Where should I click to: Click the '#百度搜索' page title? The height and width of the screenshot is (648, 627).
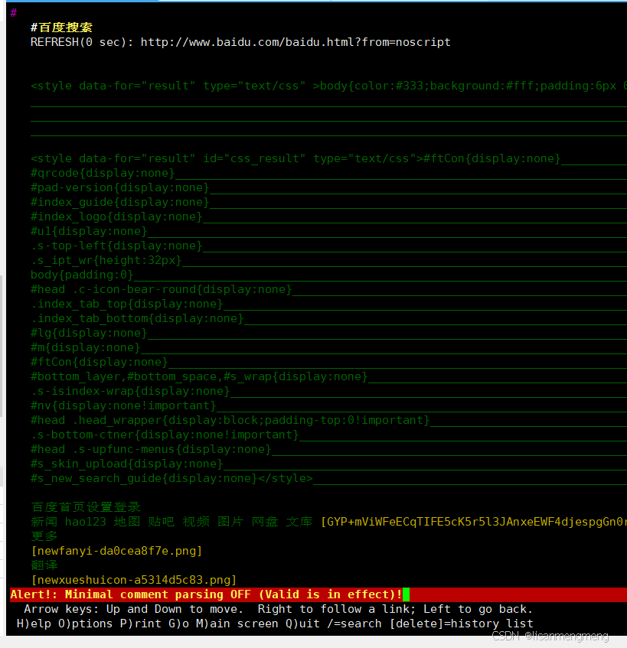pos(61,28)
